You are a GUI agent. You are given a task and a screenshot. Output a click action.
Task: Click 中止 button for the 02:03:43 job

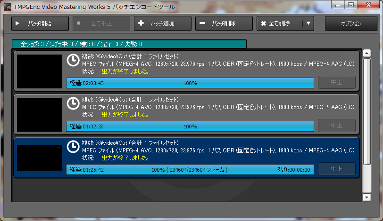(x=337, y=82)
